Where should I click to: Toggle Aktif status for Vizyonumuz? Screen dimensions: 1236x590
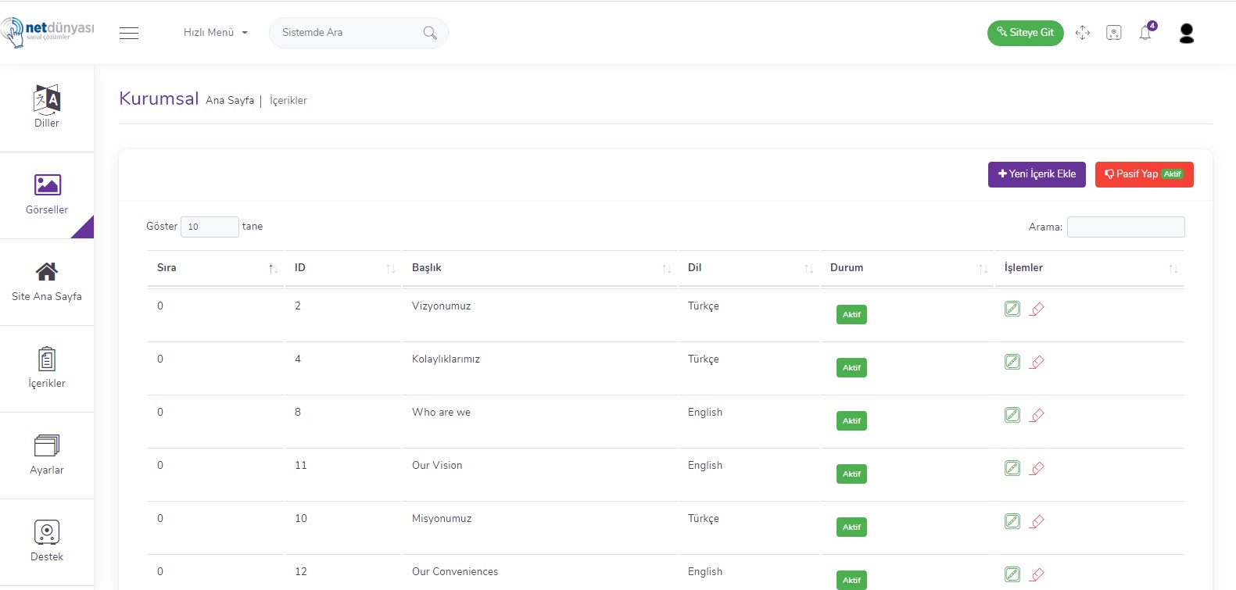tap(851, 314)
